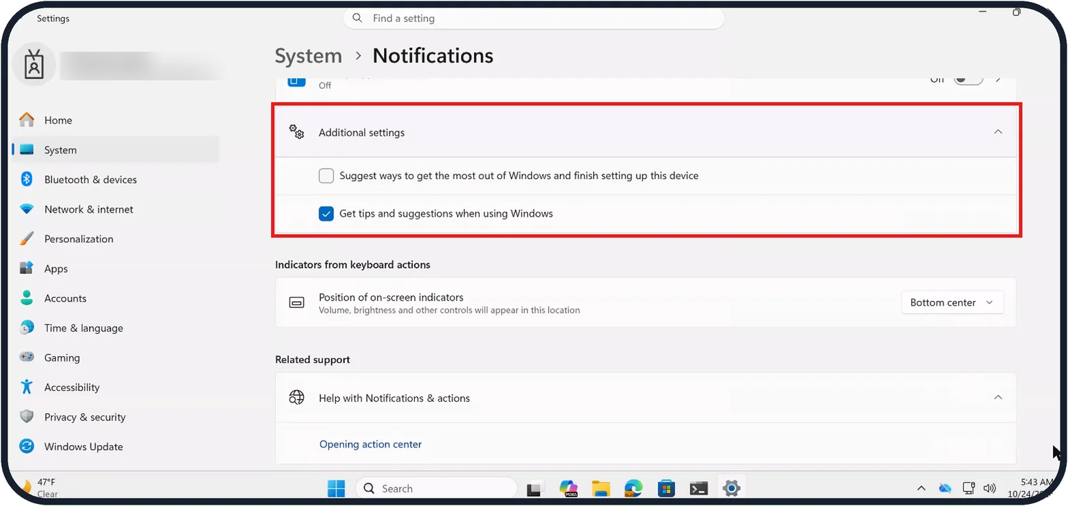Open the user profile avatar icon

click(34, 65)
